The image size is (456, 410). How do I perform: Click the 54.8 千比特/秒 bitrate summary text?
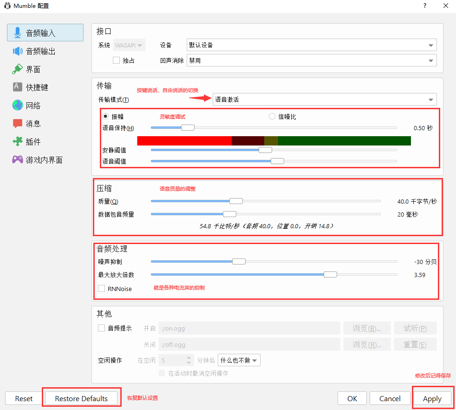point(266,226)
